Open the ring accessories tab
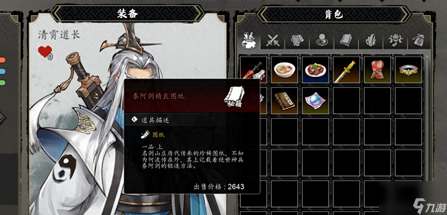 coord(322,41)
